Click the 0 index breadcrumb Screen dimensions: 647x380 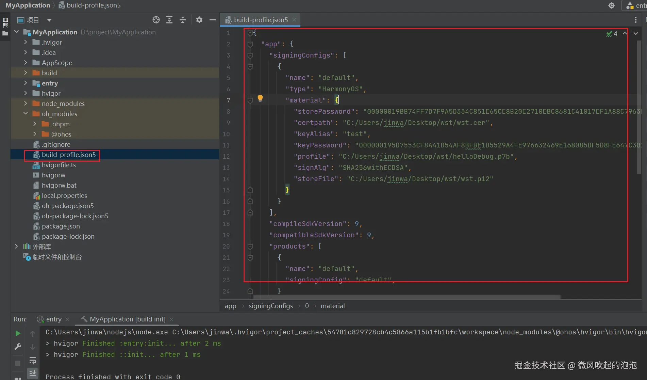pos(307,306)
